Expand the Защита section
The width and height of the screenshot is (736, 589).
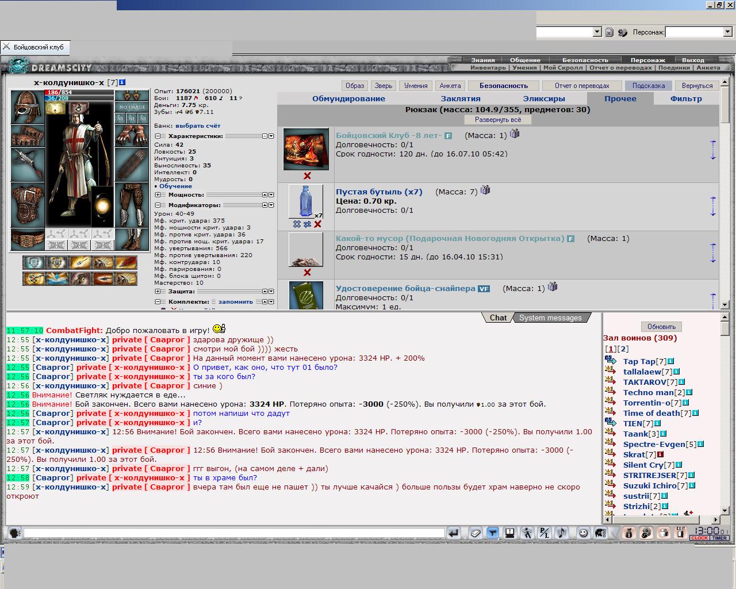158,292
